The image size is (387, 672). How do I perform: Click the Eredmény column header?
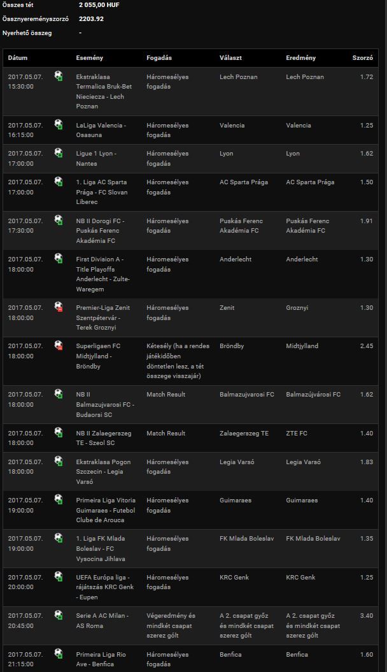tap(300, 58)
